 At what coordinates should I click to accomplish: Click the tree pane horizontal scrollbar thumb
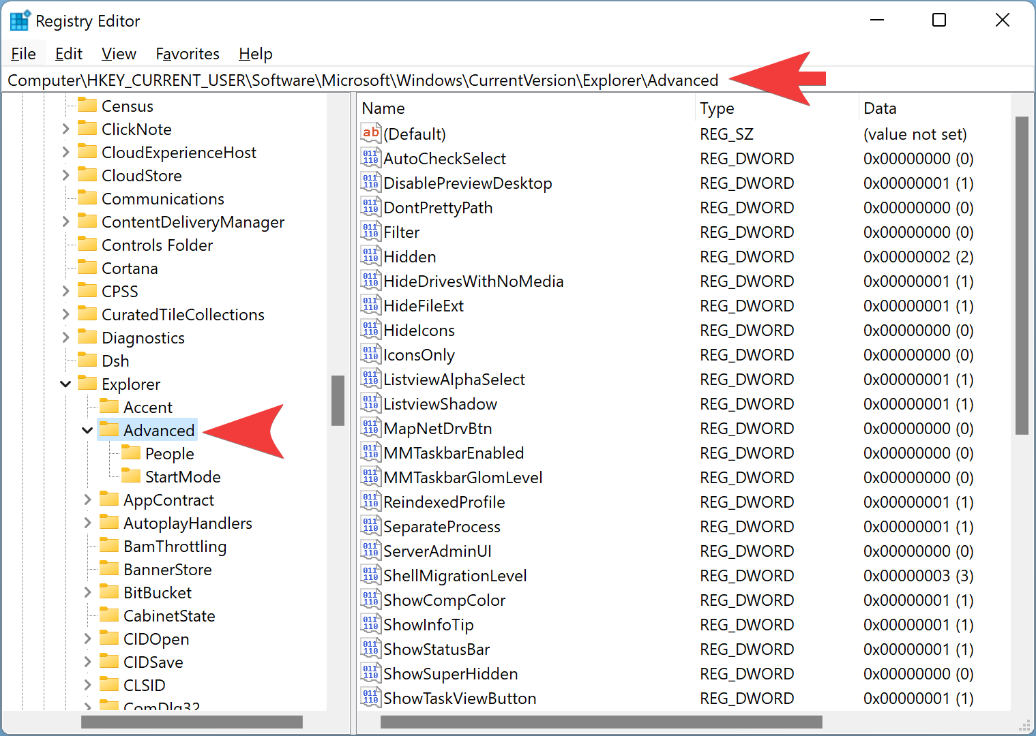192,722
